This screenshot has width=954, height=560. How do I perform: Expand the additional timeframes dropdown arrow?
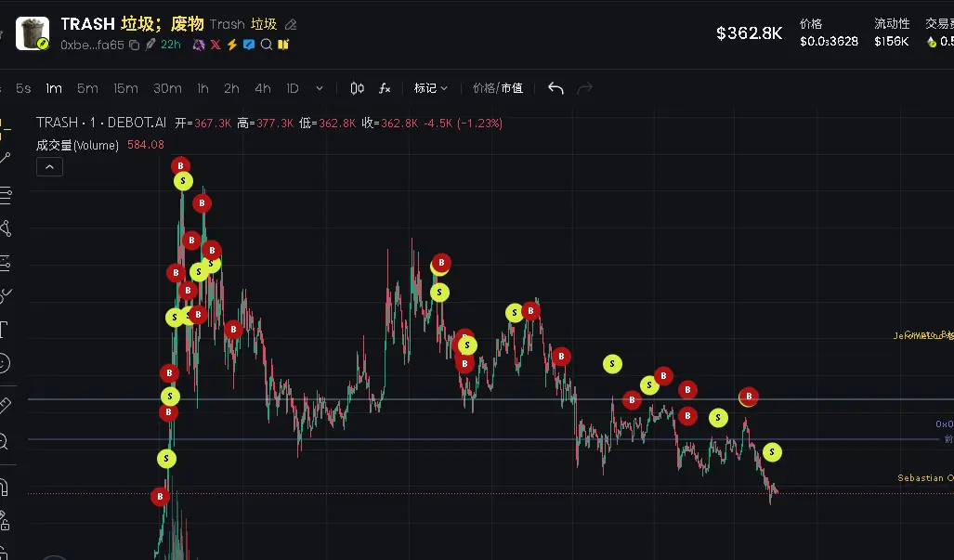320,88
